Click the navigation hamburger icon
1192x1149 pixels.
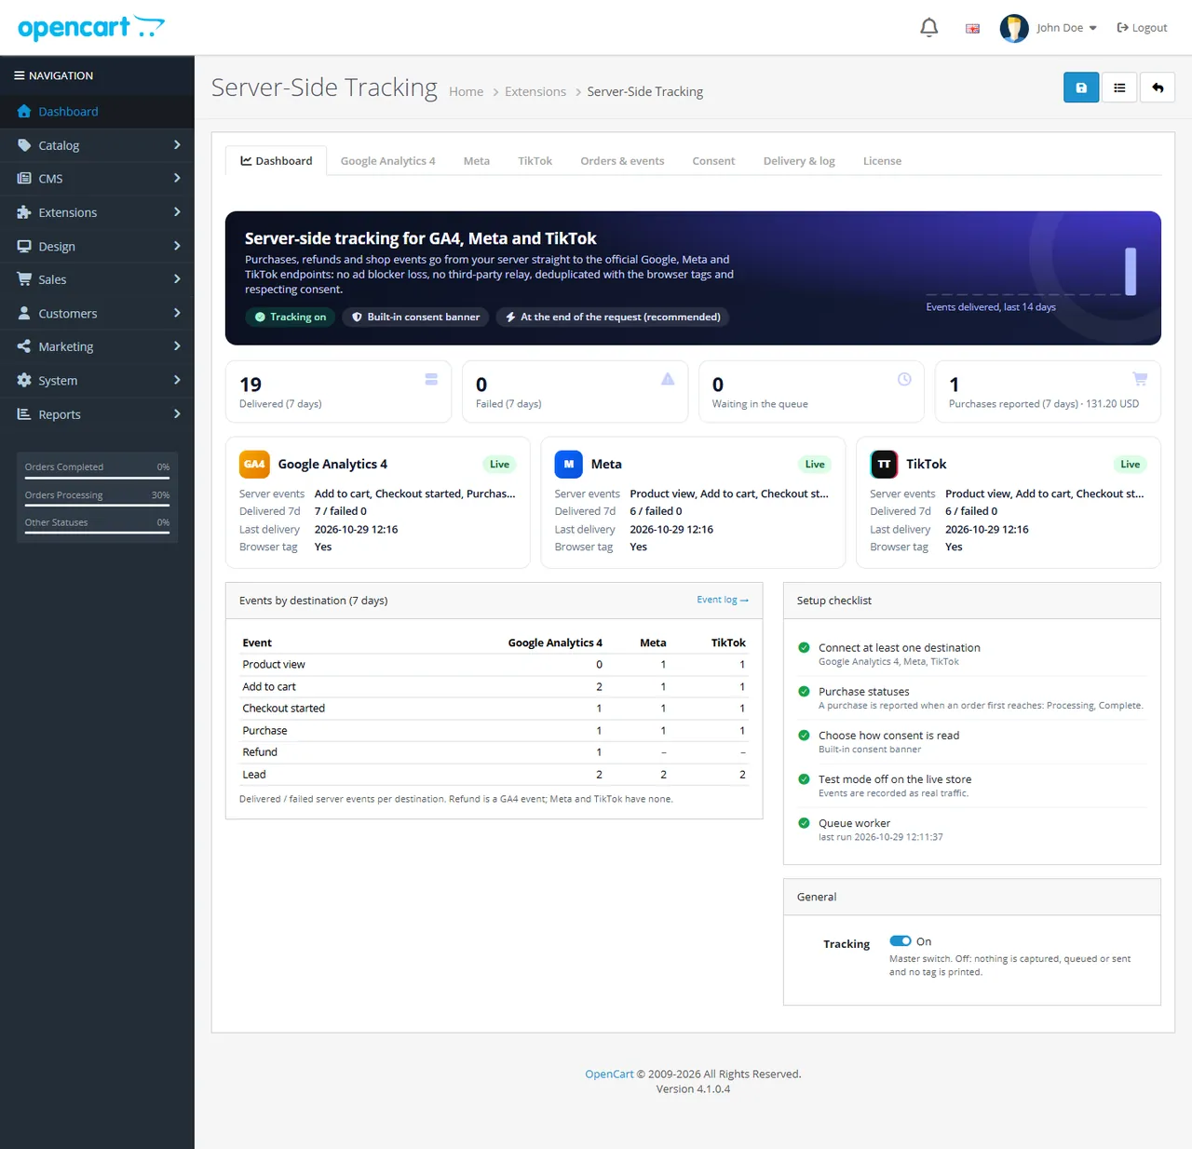20,75
